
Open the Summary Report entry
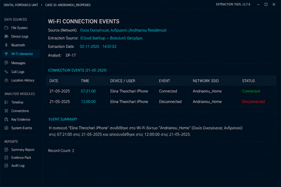pyautogui.click(x=23, y=150)
